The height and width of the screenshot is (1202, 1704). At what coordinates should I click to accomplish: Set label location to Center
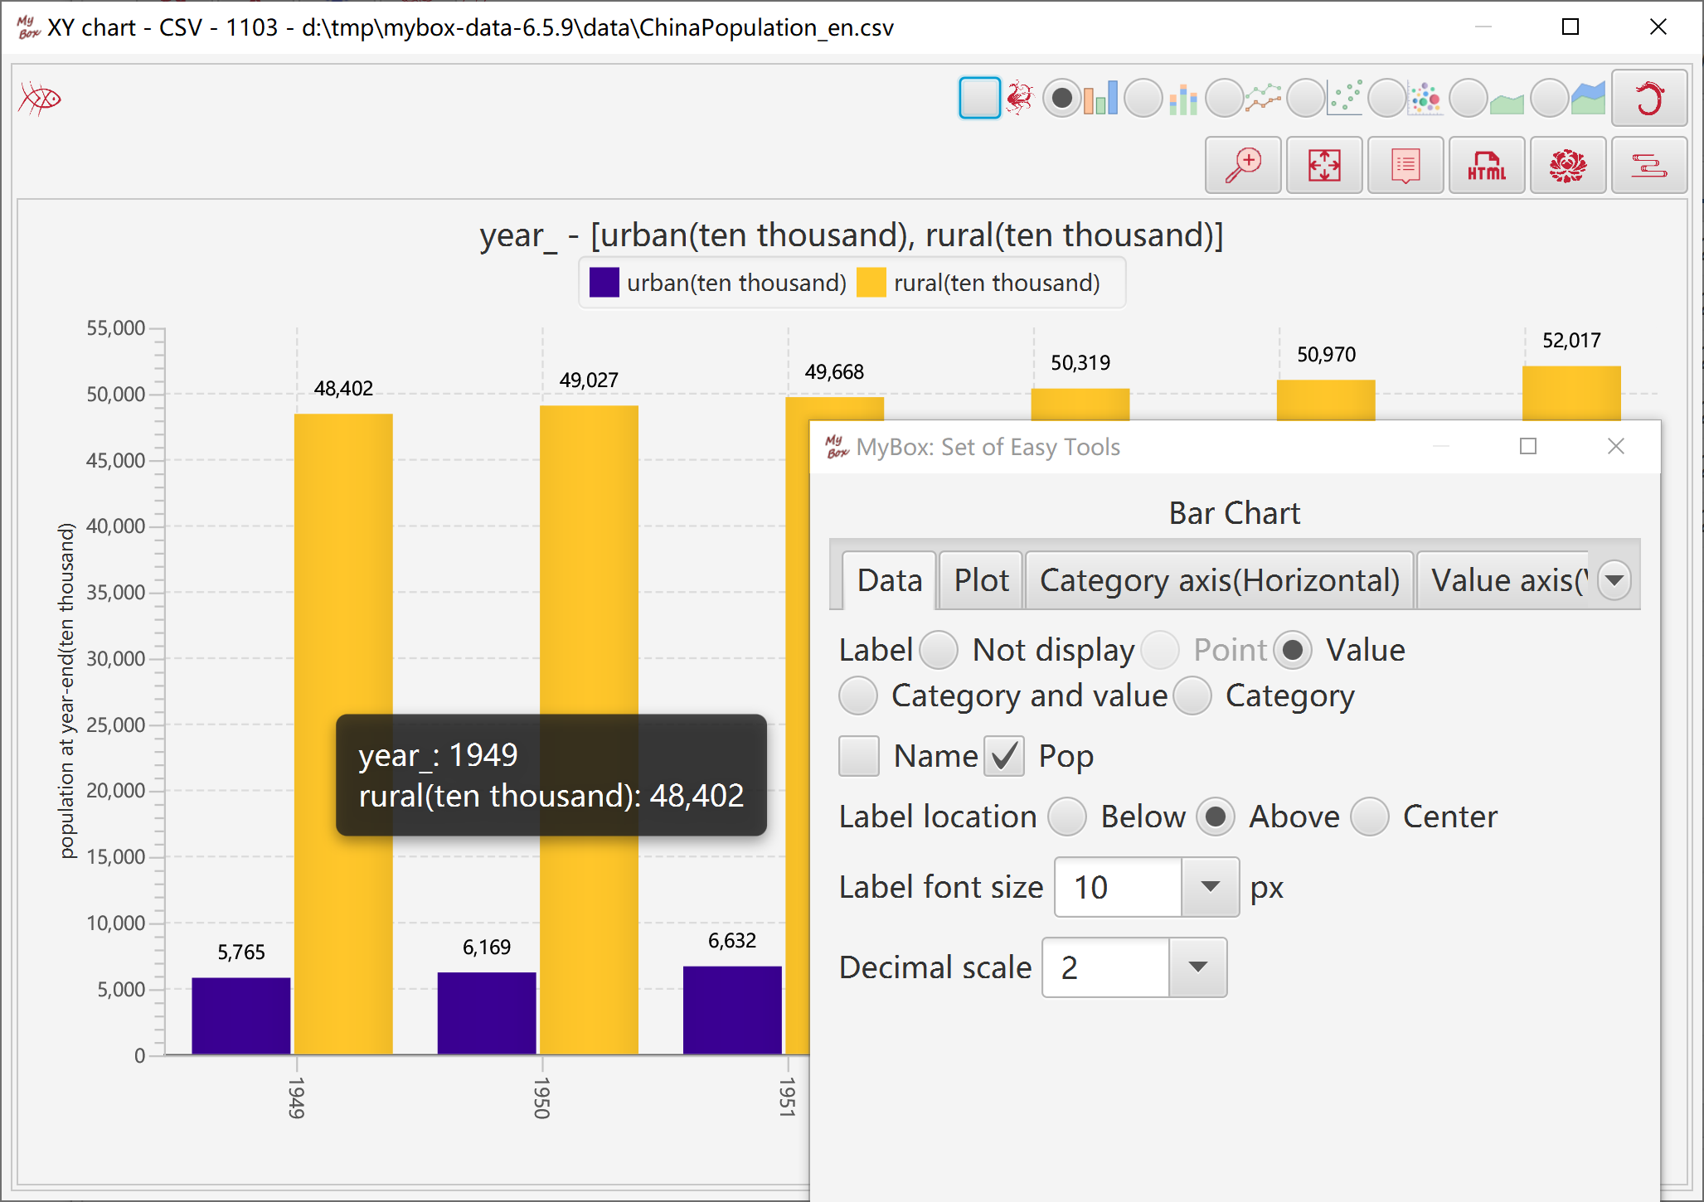pyautogui.click(x=1370, y=817)
